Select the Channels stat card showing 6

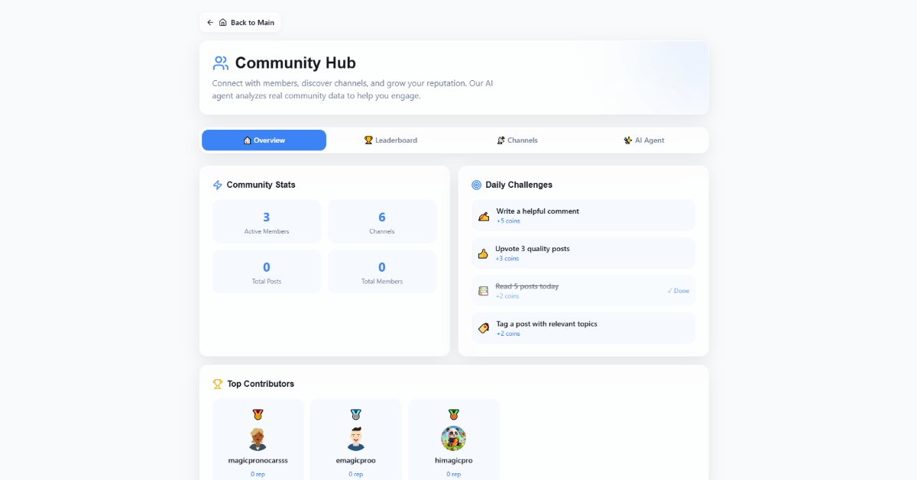pos(382,221)
